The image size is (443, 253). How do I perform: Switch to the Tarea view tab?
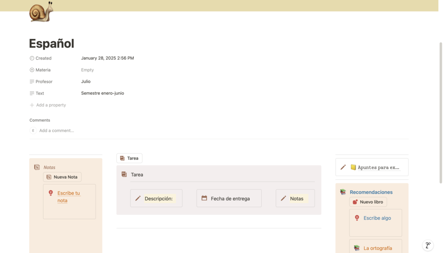pos(129,158)
